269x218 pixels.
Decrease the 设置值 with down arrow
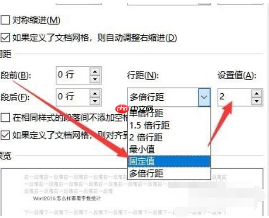tap(257, 101)
